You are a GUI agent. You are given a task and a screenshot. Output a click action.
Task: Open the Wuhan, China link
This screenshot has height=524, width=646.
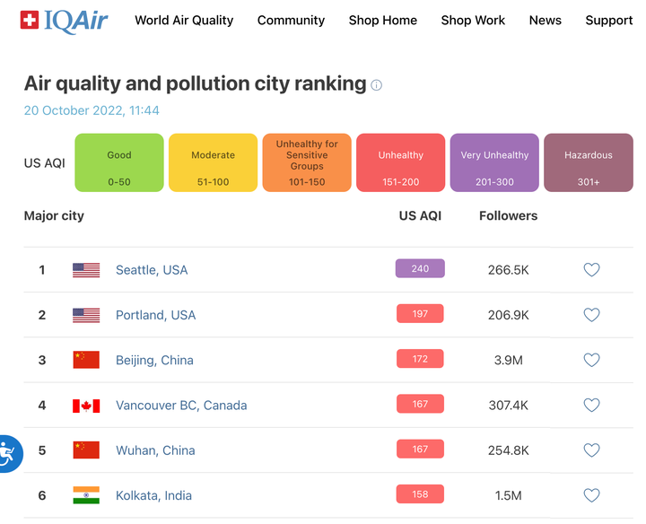click(x=155, y=450)
